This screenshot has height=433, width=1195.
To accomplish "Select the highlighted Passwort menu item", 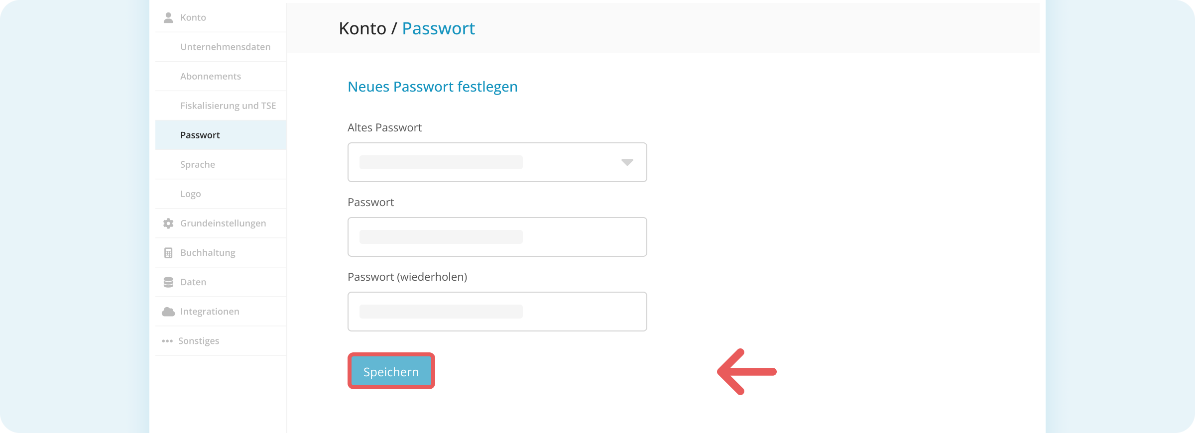I will tap(200, 134).
